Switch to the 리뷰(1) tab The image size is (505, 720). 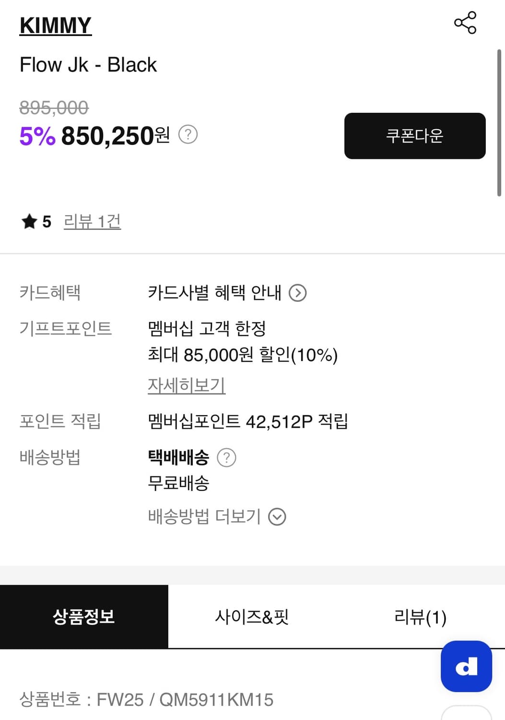tap(420, 617)
